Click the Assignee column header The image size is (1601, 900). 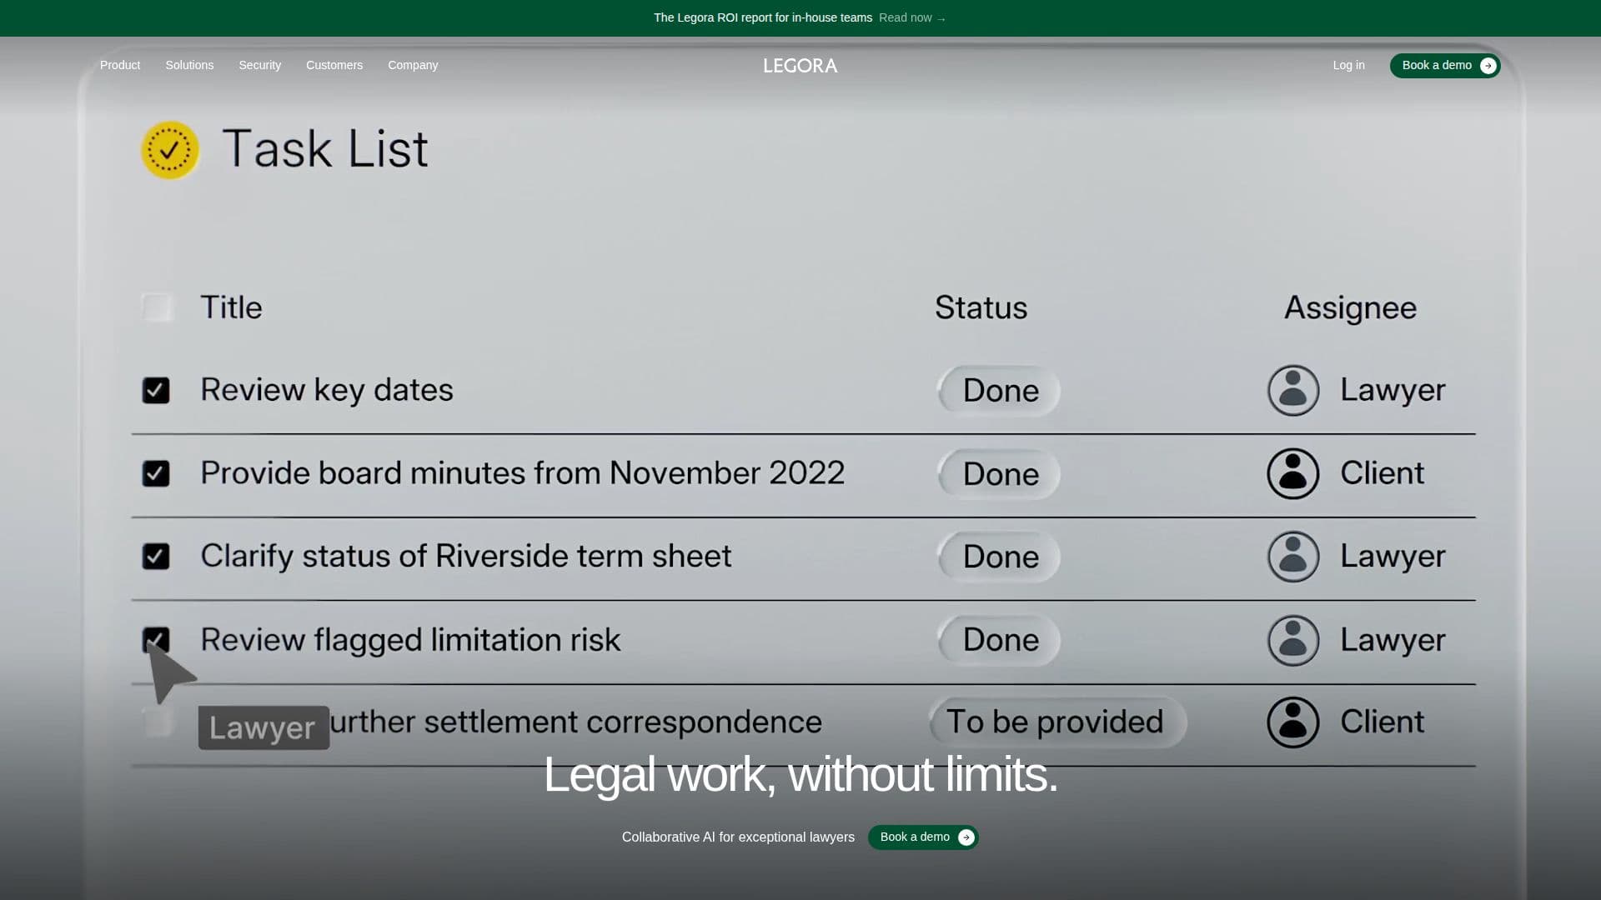coord(1350,308)
